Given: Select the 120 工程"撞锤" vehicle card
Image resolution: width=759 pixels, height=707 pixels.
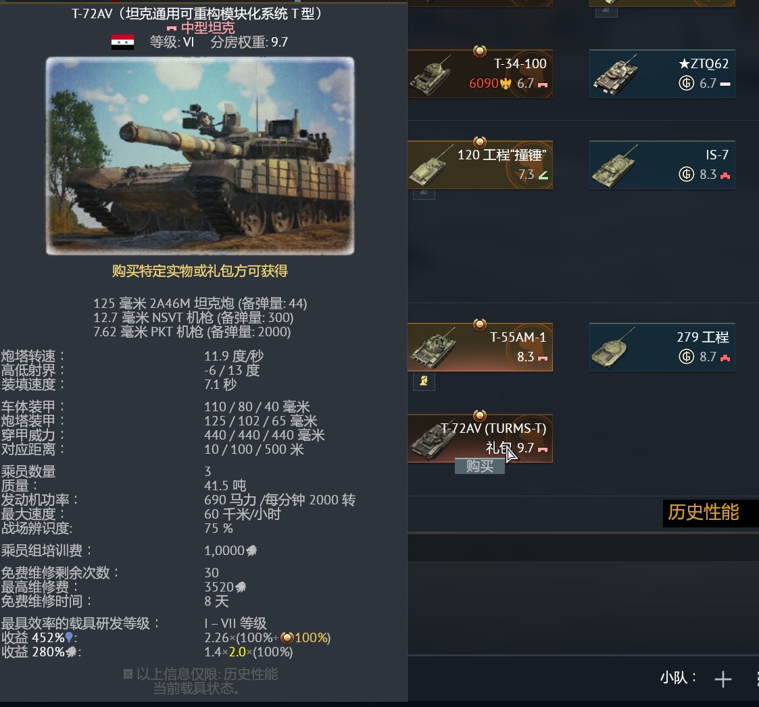Looking at the screenshot, I should point(480,165).
